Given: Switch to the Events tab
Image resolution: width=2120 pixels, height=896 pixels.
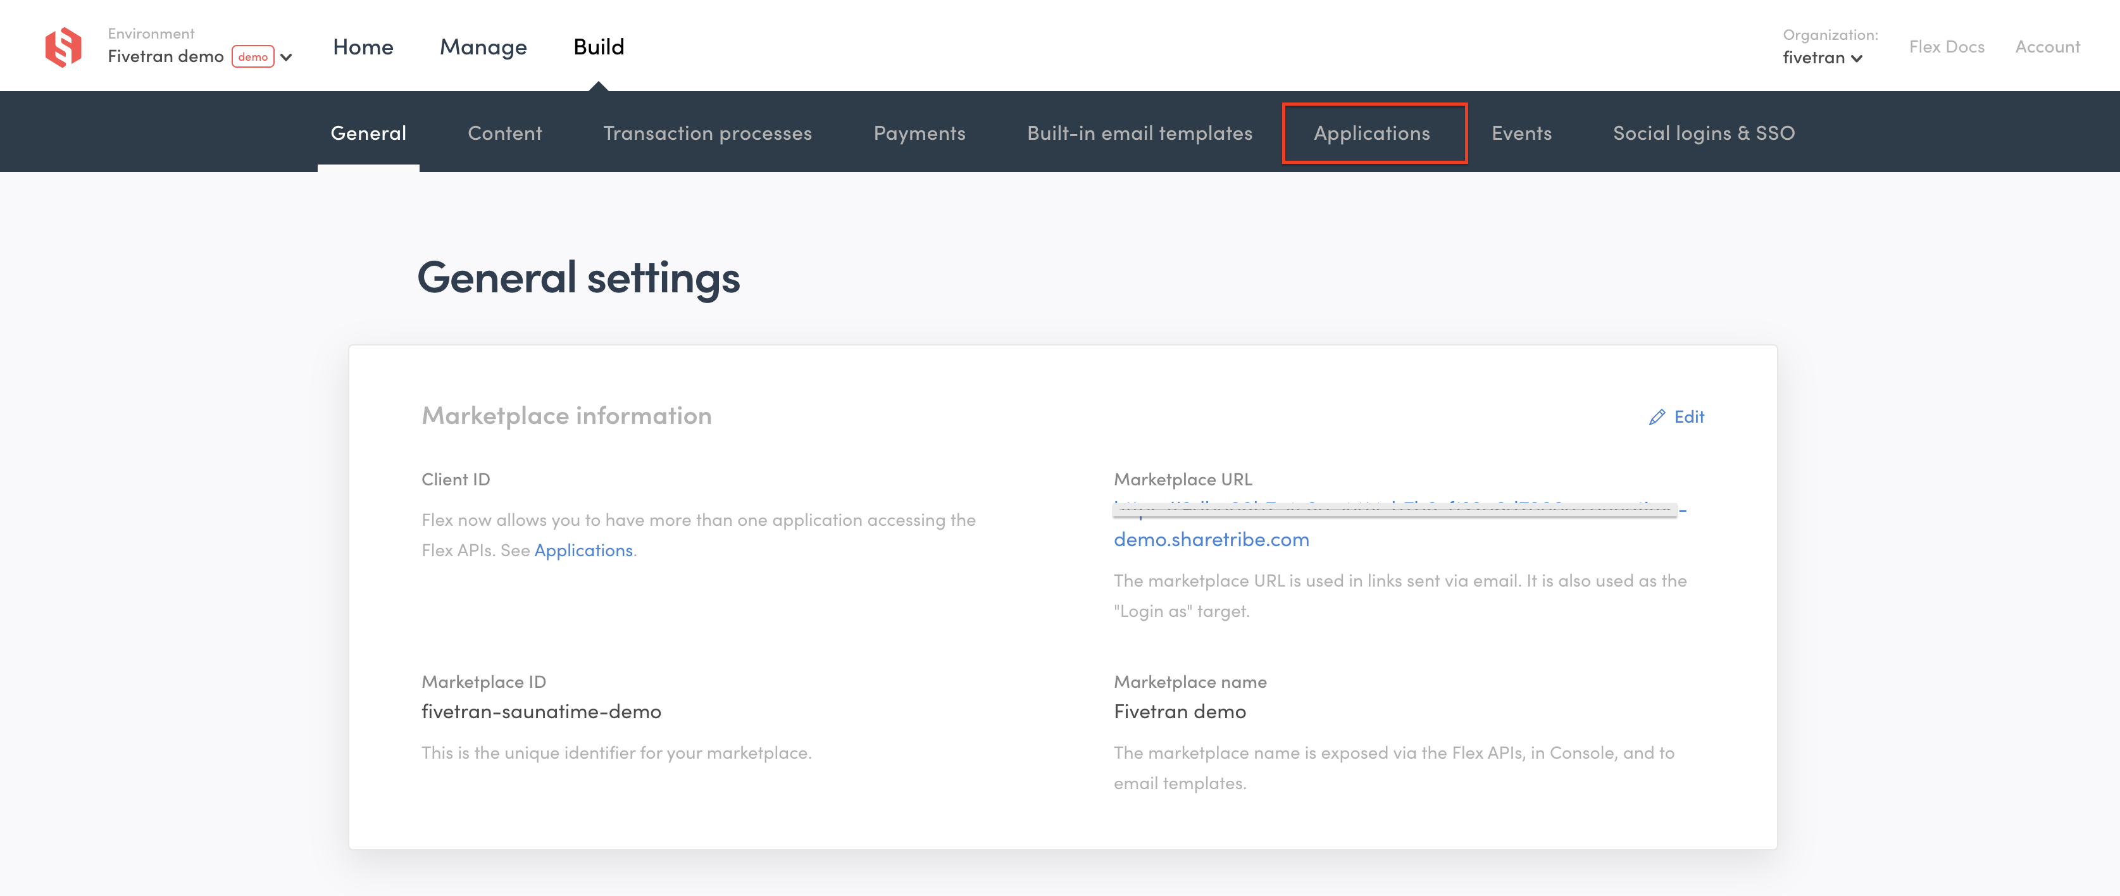Looking at the screenshot, I should [x=1521, y=134].
